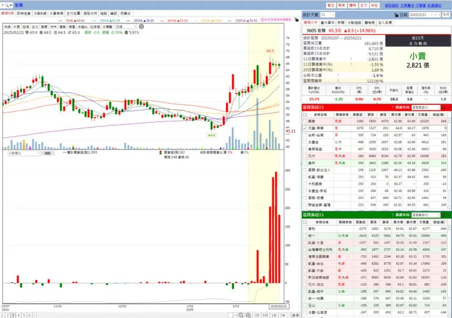Click the zoom in magnifier below chart
The image size is (452, 318).
pyautogui.click(x=248, y=315)
